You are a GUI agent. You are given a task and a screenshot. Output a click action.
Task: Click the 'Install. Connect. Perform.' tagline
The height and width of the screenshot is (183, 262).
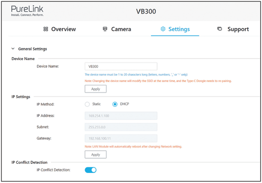point(27,15)
